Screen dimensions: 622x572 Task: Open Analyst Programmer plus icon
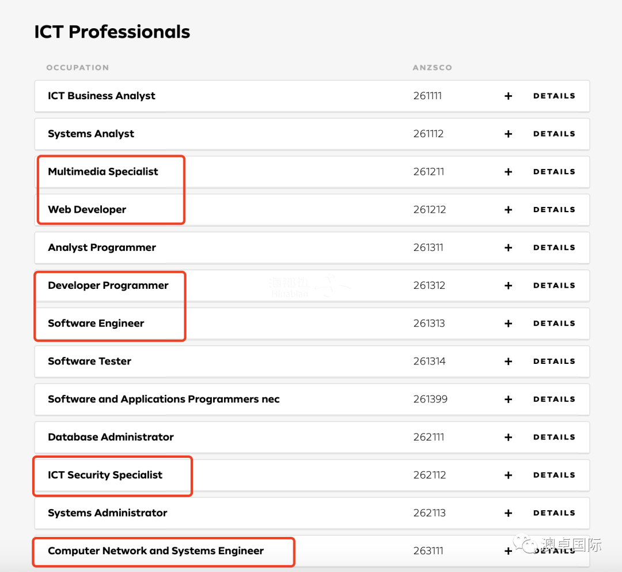tap(508, 248)
